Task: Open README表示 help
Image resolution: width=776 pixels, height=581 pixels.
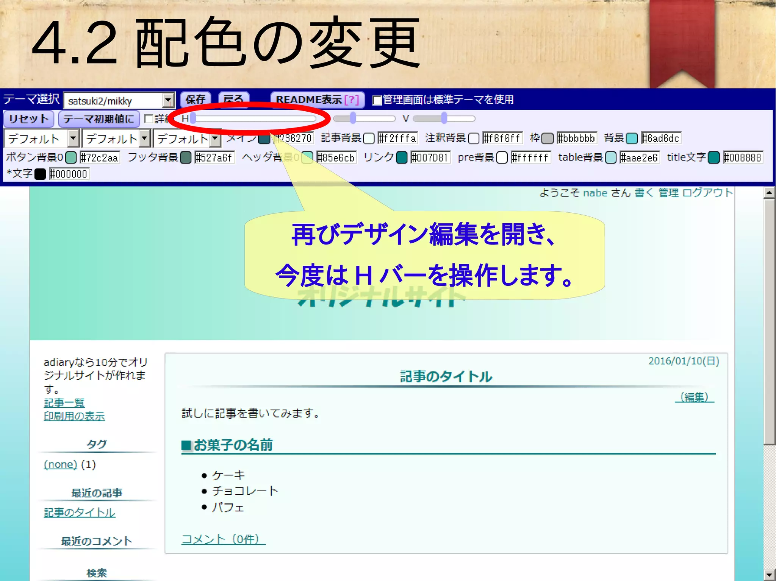Action: 317,100
